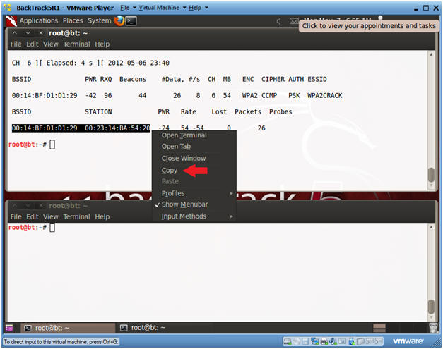
Task: Open Help menu in top terminal
Action: click(x=102, y=44)
